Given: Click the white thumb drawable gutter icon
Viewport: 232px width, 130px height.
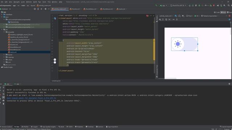Looking at the screenshot, I should point(55,60).
